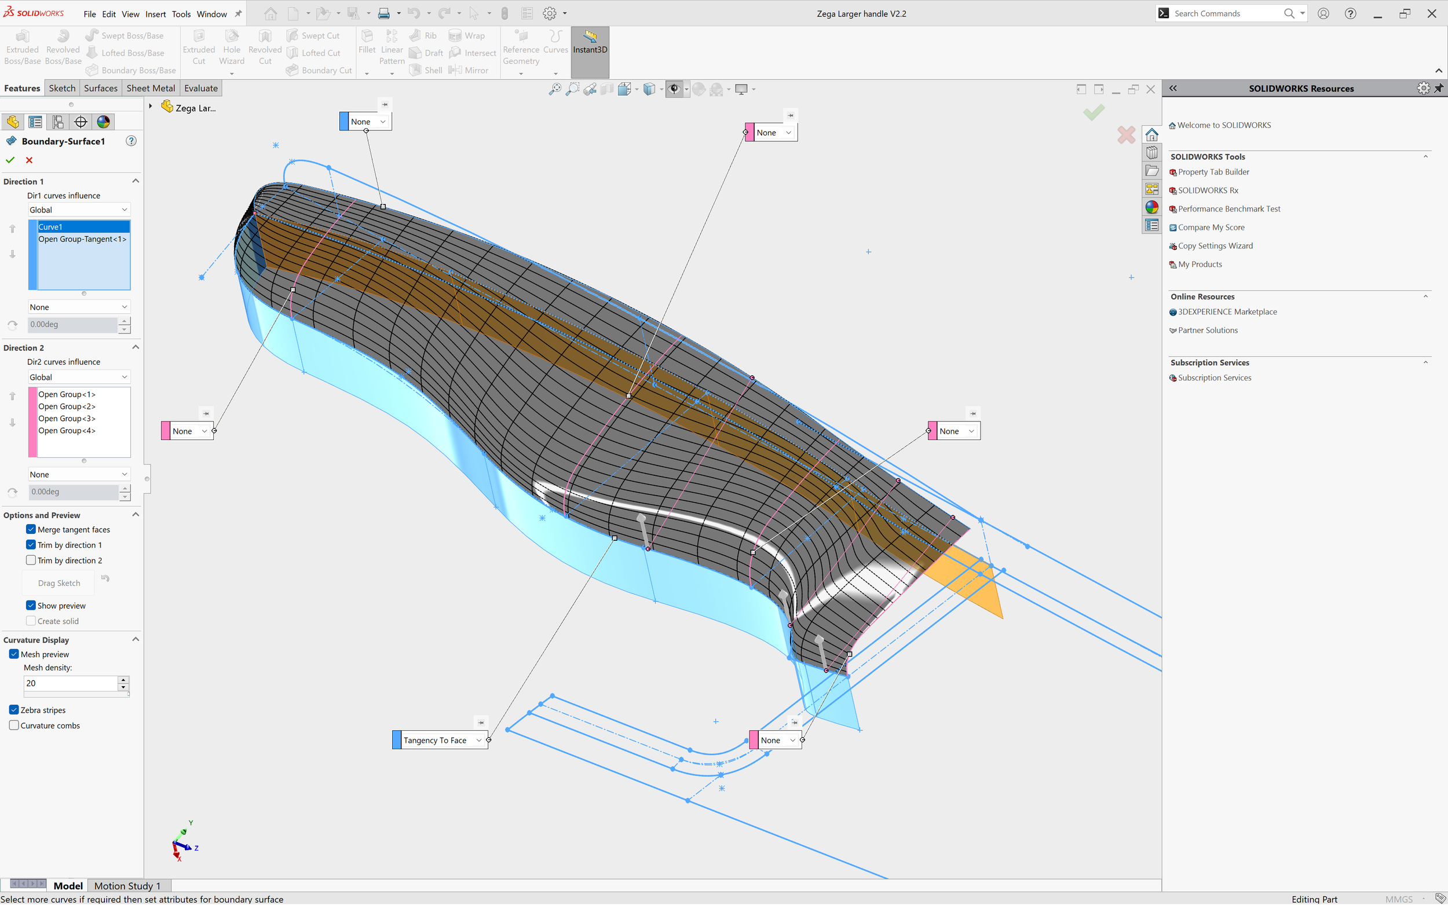Screen dimensions: 1448x905
Task: Enable the Curvature combs checkbox
Action: [14, 726]
